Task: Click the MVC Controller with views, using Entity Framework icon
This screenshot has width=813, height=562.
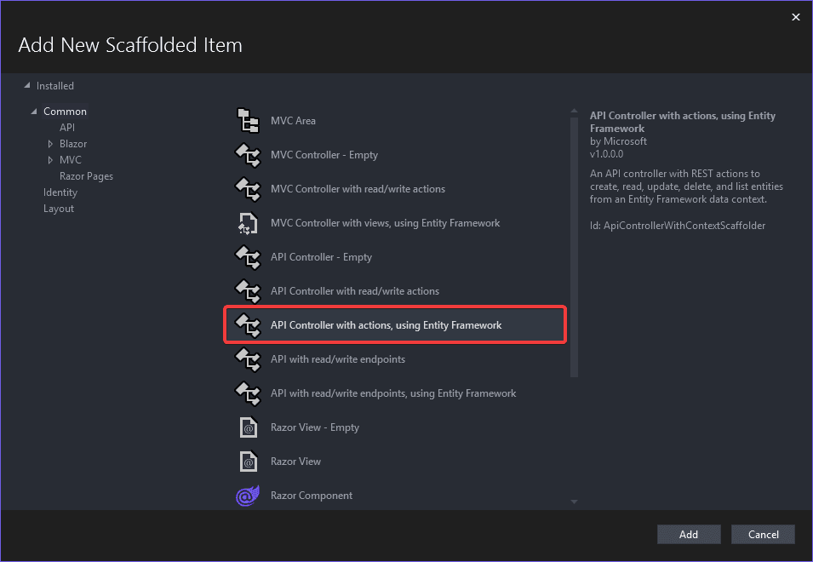Action: [247, 222]
